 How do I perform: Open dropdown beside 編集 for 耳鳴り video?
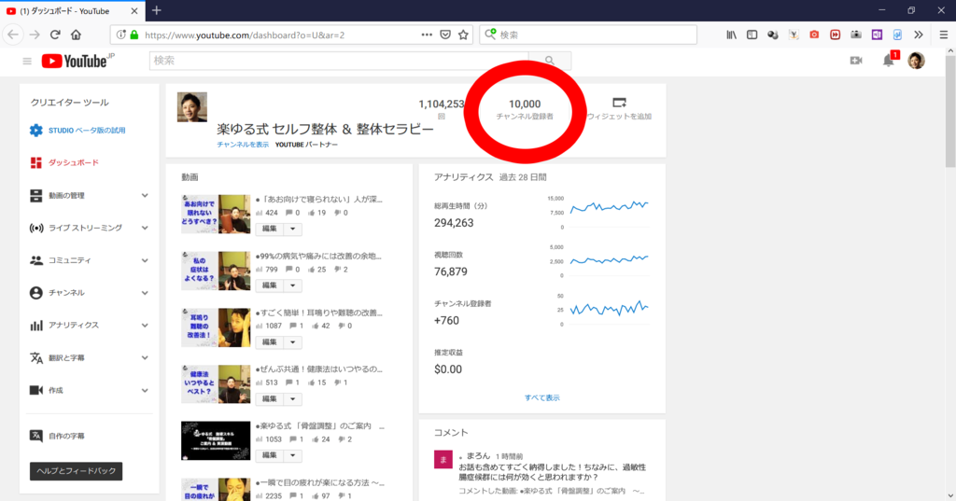pyautogui.click(x=292, y=341)
